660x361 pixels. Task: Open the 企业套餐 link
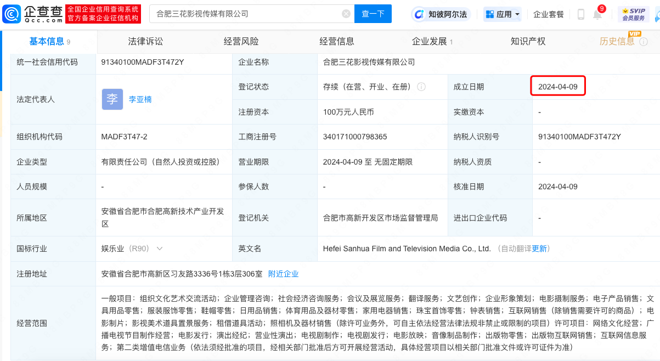point(548,14)
